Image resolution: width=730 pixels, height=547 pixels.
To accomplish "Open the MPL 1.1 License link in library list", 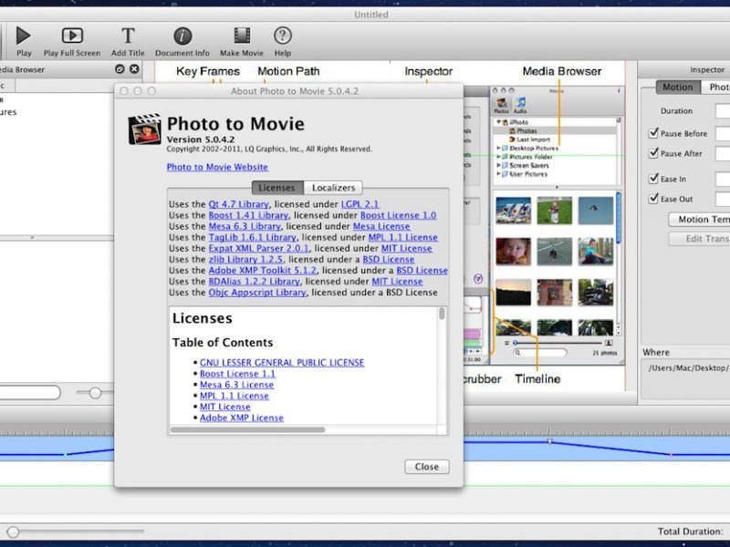I will 403,238.
